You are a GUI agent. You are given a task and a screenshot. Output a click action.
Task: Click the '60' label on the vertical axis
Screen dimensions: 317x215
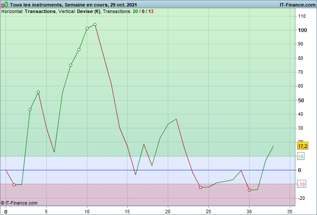301,86
